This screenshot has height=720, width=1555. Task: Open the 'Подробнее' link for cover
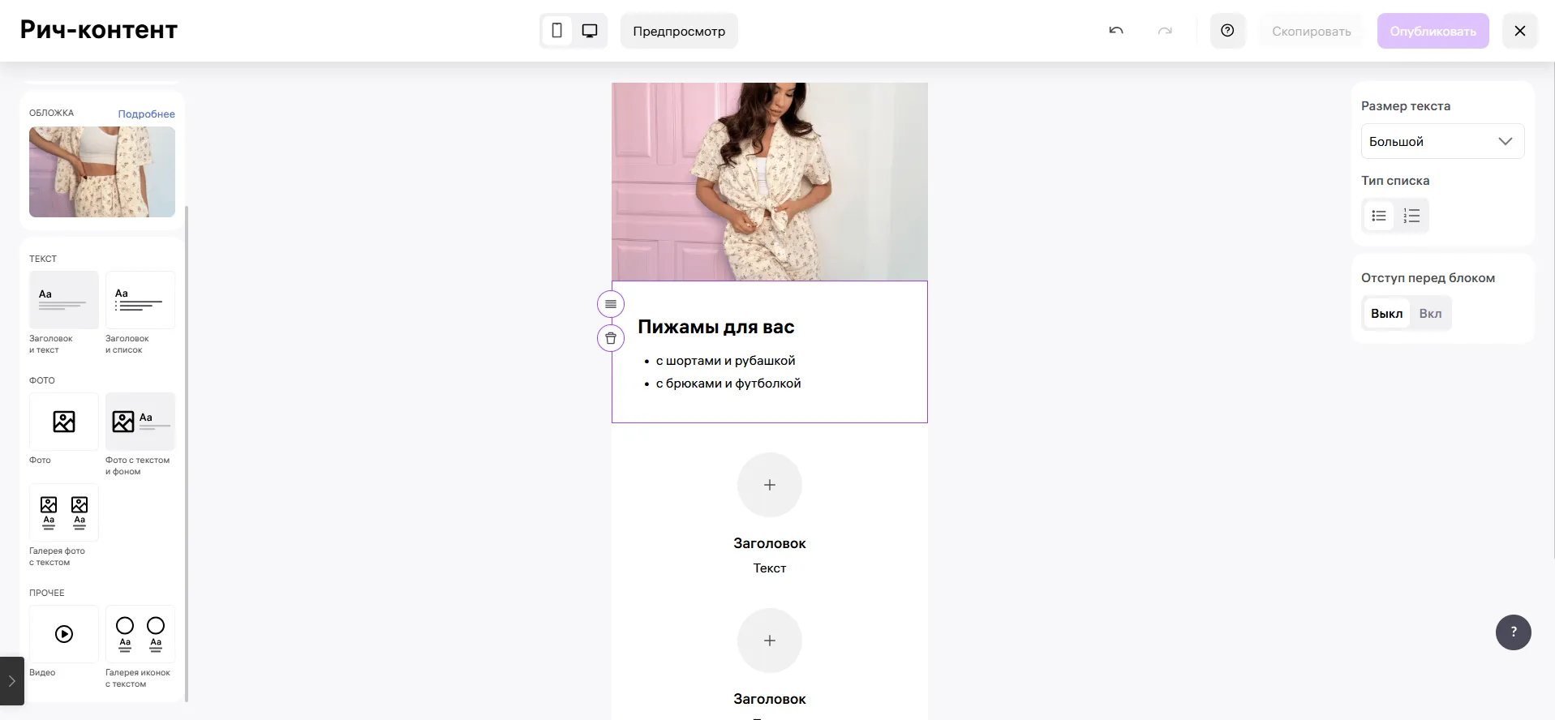(x=146, y=114)
